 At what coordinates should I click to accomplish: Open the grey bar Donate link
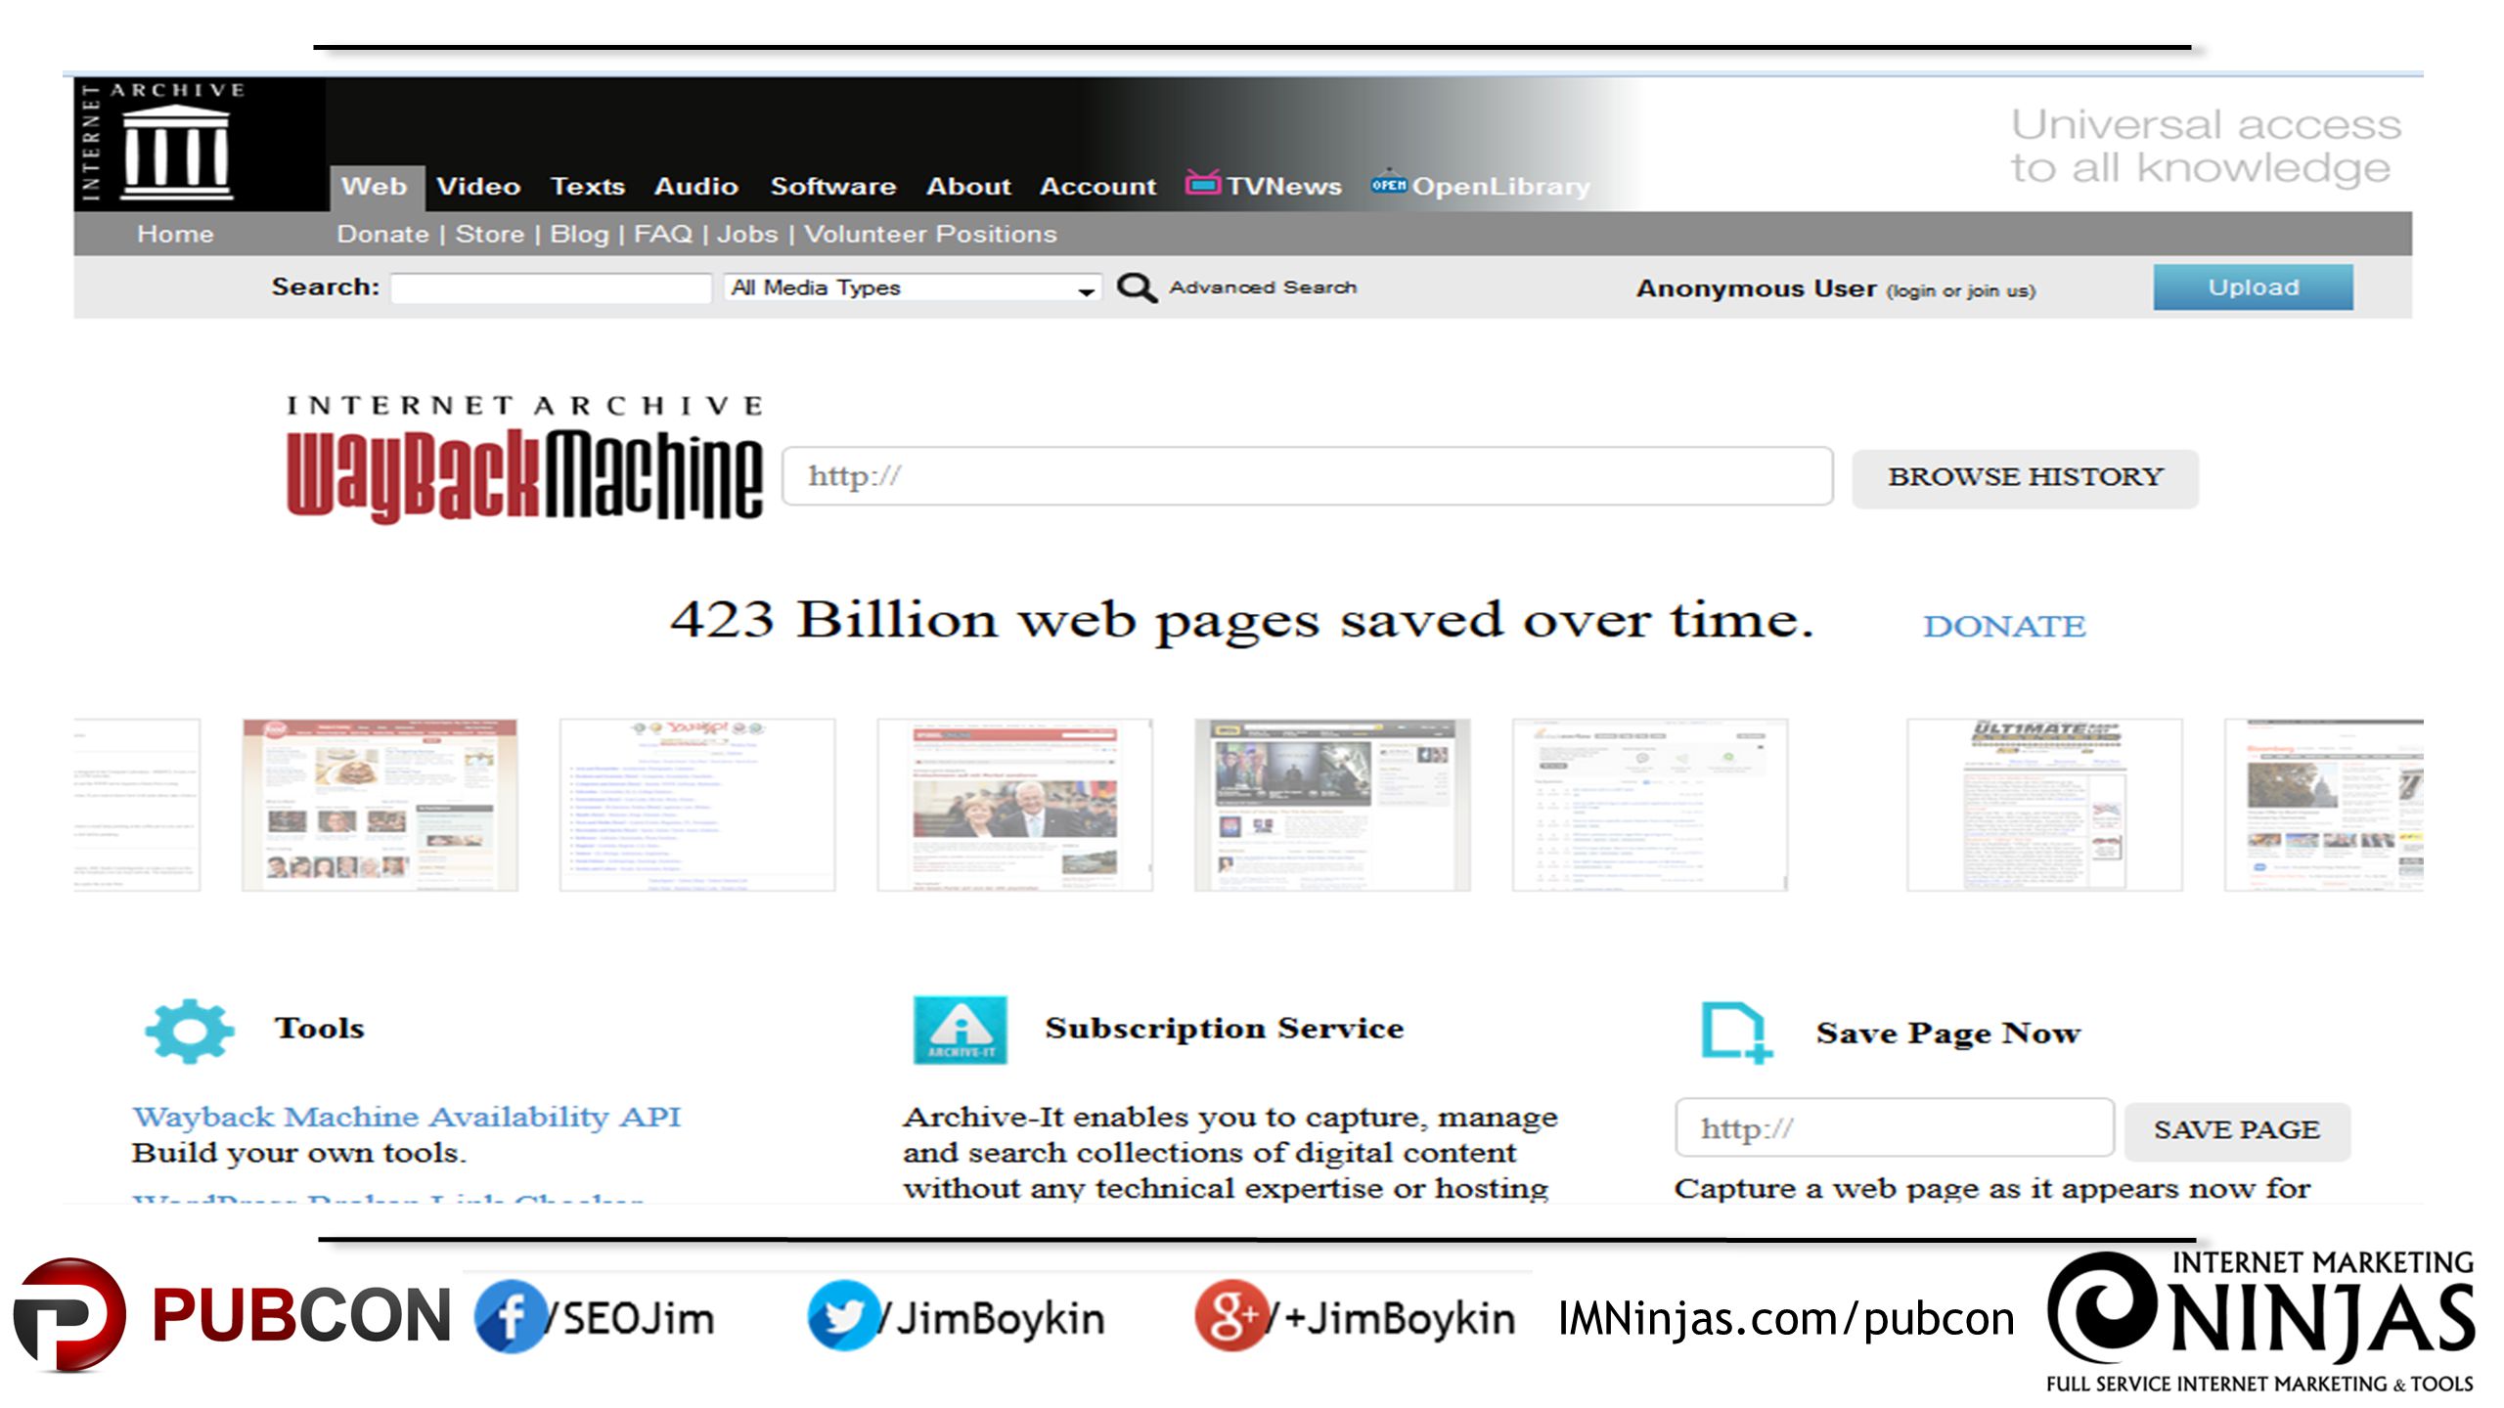(382, 234)
